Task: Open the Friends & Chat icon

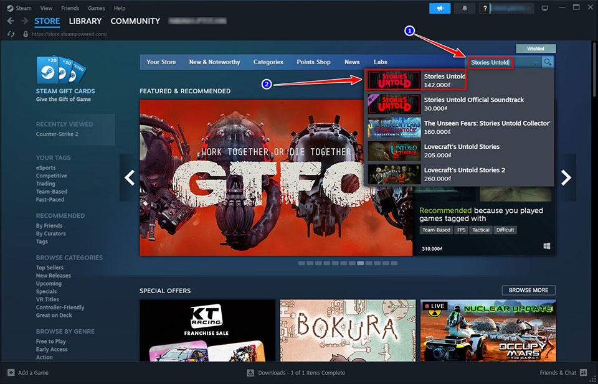Action: (x=583, y=373)
